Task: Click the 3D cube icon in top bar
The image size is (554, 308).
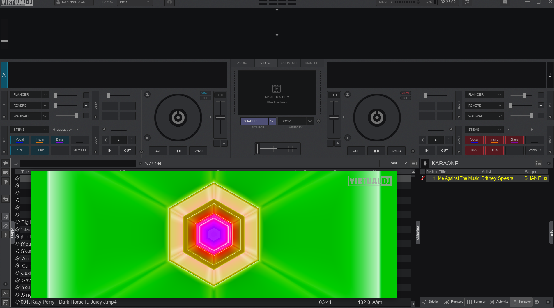Action: click(169, 2)
